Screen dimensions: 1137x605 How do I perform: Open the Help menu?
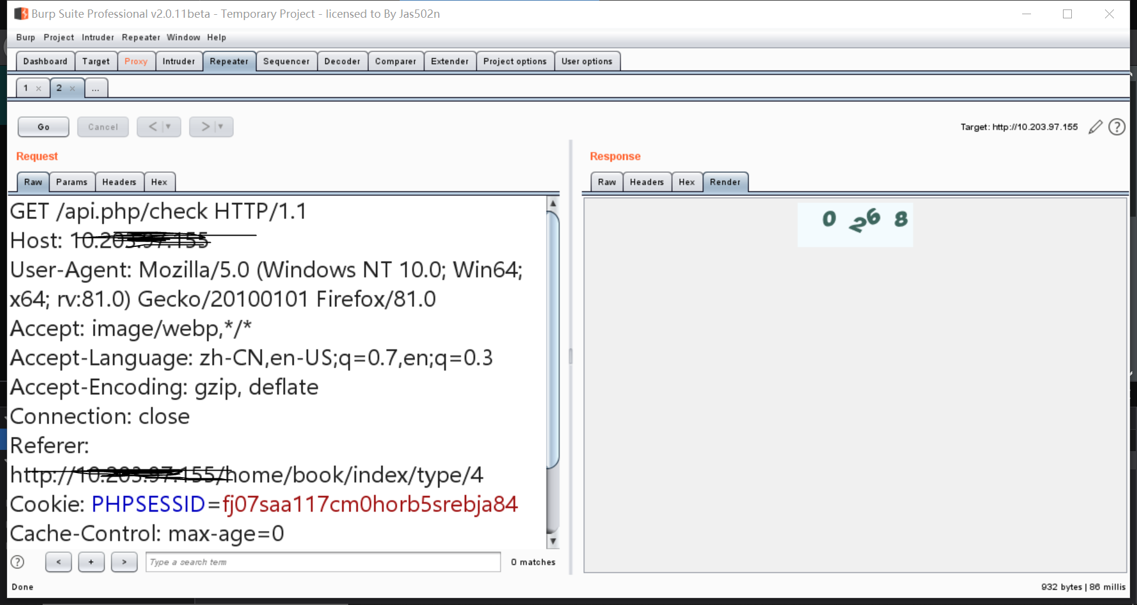[217, 37]
